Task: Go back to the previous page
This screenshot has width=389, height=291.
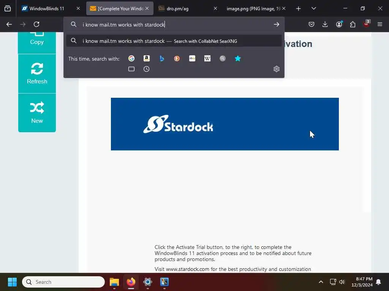Action: pos(9,24)
